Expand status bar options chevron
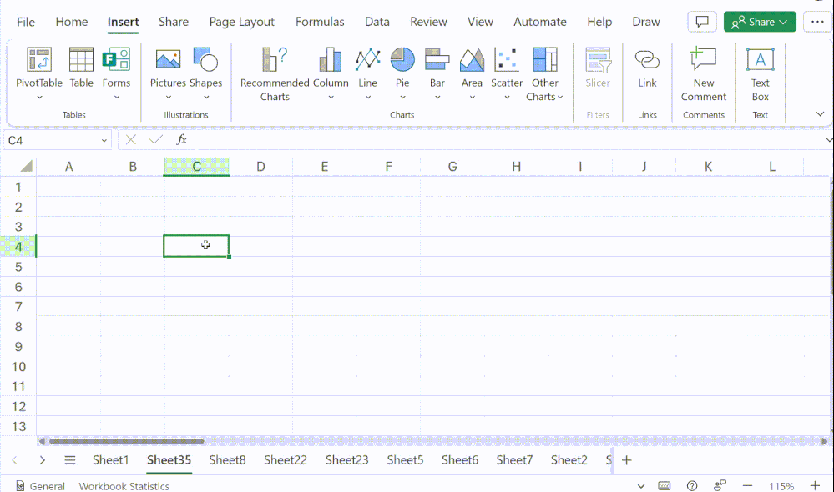The height and width of the screenshot is (492, 834). tap(641, 485)
